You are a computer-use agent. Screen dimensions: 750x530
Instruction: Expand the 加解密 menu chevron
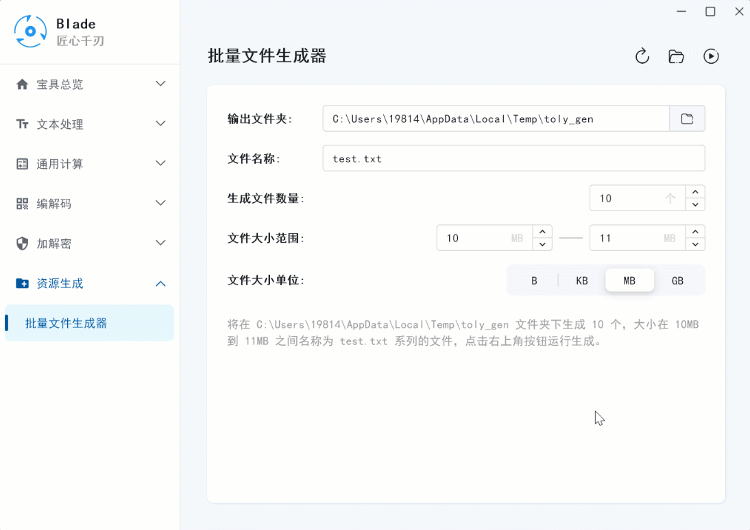tap(160, 243)
